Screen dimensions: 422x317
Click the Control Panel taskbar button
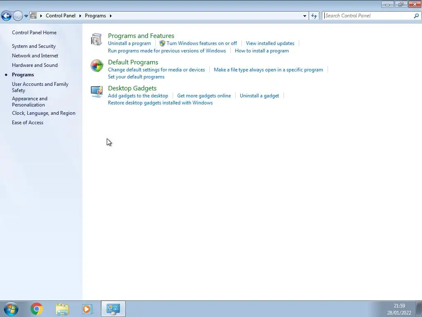(x=113, y=309)
